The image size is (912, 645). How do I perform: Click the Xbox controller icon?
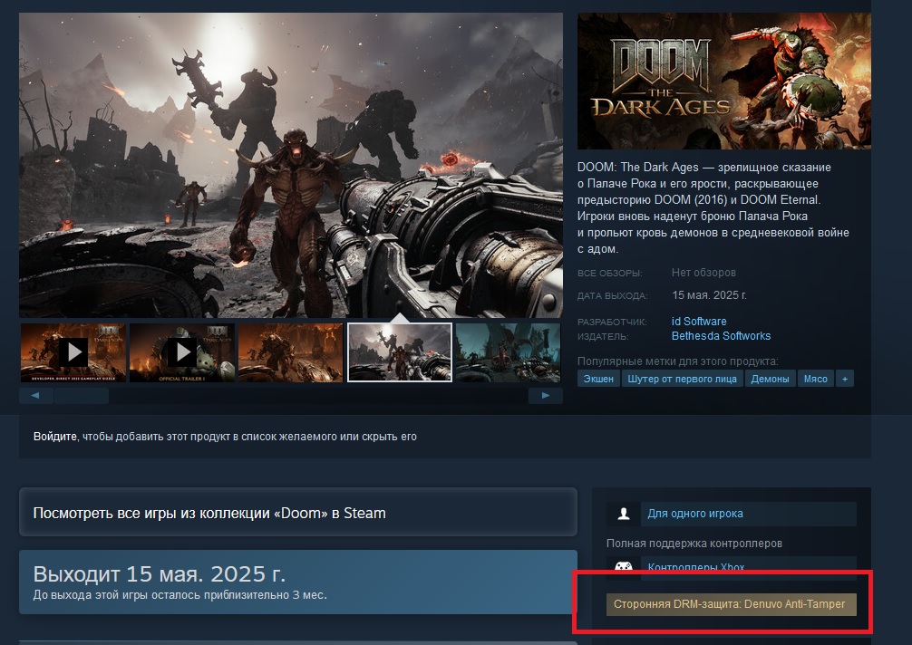pos(624,566)
